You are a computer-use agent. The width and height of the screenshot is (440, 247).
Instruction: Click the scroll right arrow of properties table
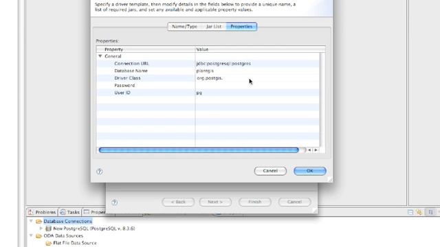tap(316, 150)
